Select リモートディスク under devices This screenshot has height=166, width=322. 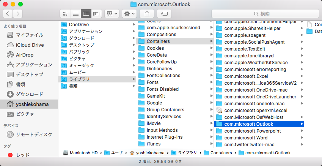point(29,135)
